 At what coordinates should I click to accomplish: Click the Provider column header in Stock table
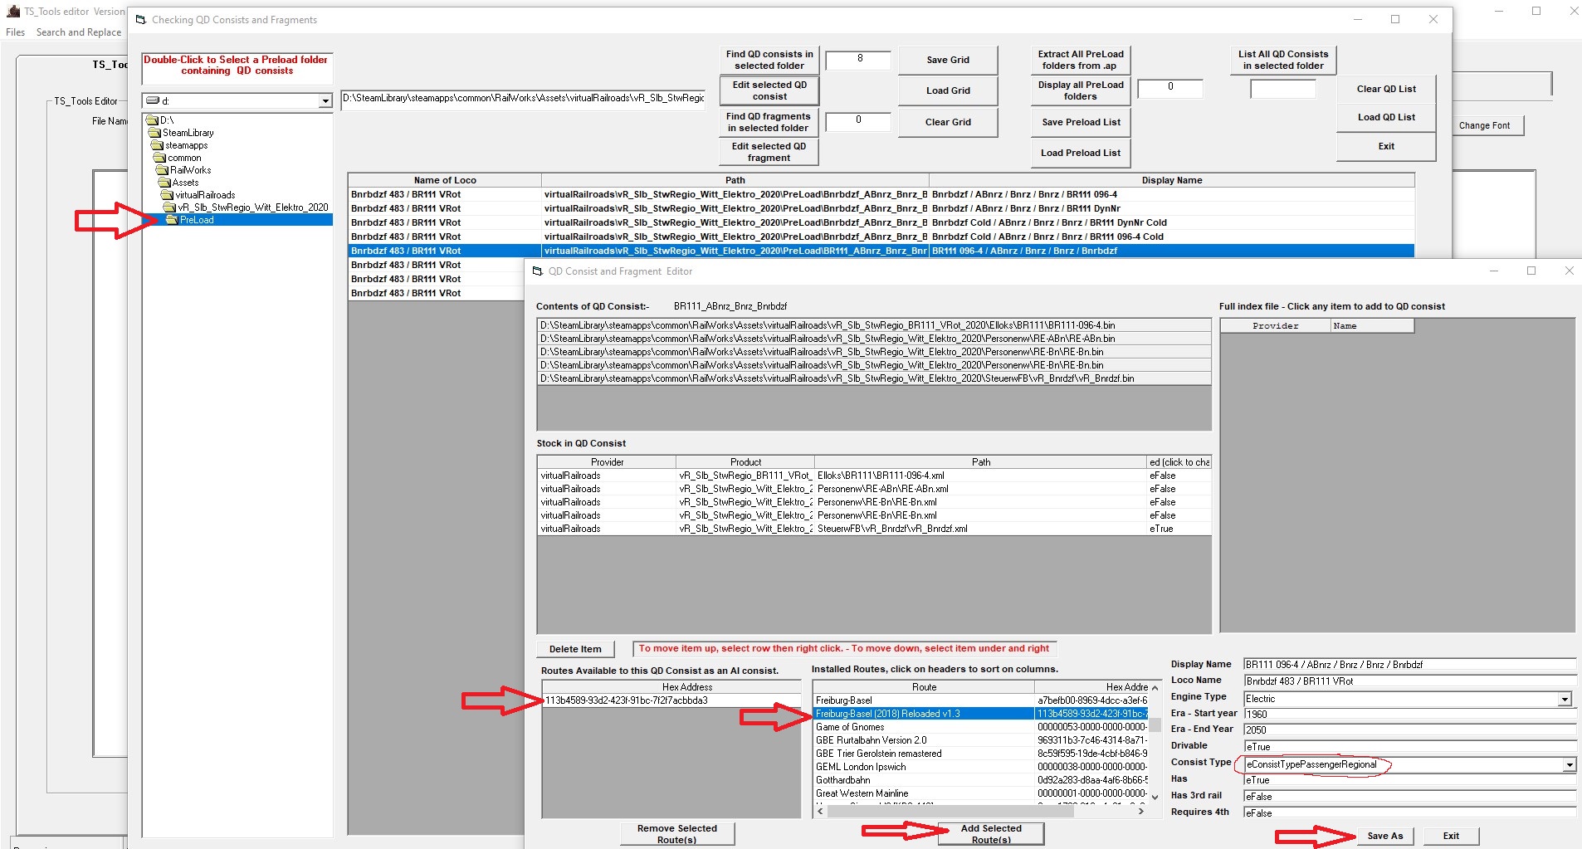coord(607,462)
